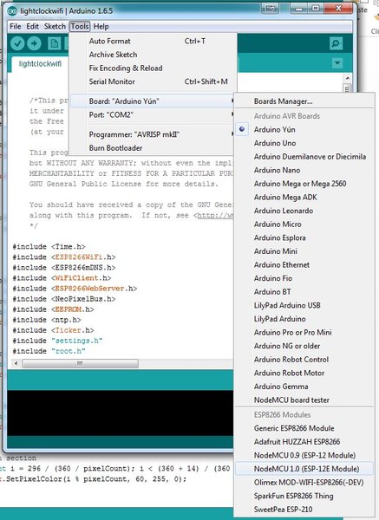Image resolution: width=379 pixels, height=520 pixels.
Task: Select Arduino Mini board
Action: pos(304,251)
